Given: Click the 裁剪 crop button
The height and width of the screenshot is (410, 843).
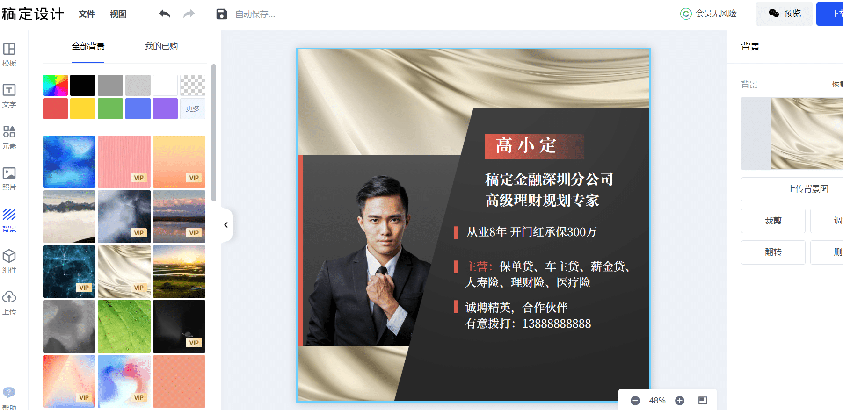Looking at the screenshot, I should [x=773, y=221].
